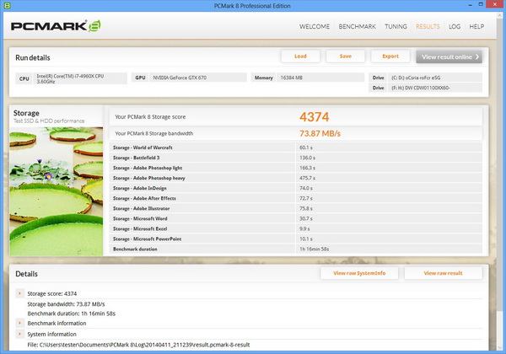Open the HELP tab
The height and width of the screenshot is (354, 506).
(x=476, y=26)
